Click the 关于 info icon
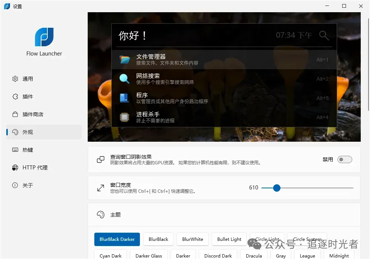370x259 pixels. pyautogui.click(x=15, y=185)
